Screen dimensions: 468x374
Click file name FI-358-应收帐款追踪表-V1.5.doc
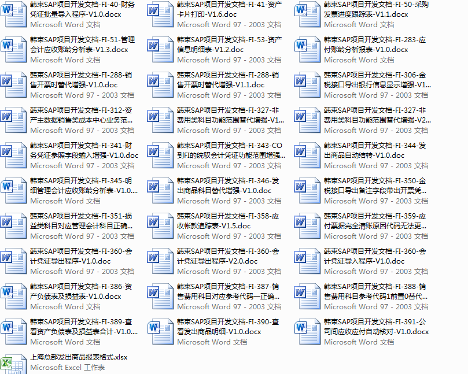tap(228, 220)
